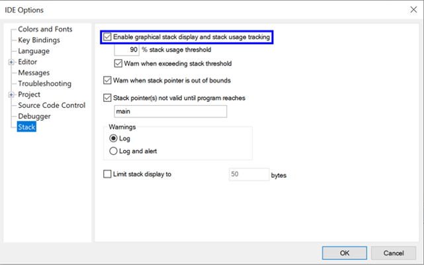
Task: Select Language in the options tree
Action: point(34,51)
